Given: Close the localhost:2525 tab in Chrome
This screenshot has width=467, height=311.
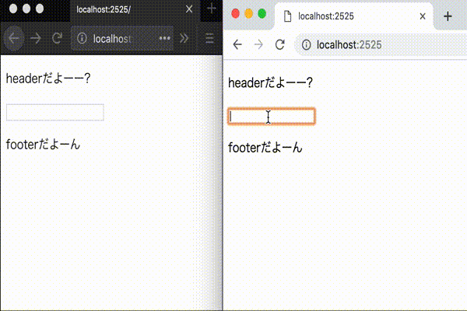Looking at the screenshot, I should [x=423, y=16].
